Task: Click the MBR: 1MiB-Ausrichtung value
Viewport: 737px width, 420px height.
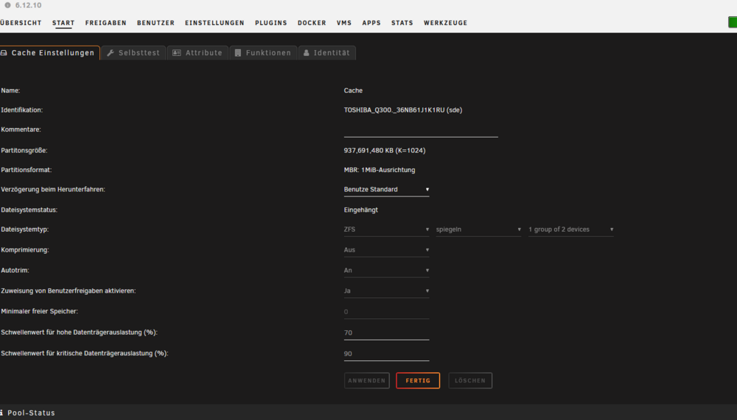Action: click(x=380, y=170)
